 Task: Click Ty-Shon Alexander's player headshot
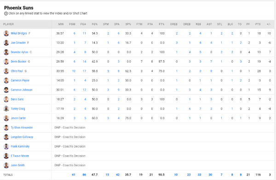coord(6,128)
